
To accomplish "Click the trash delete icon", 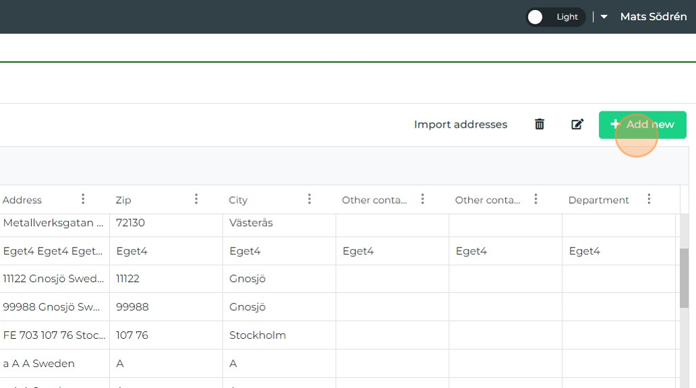I will point(540,124).
